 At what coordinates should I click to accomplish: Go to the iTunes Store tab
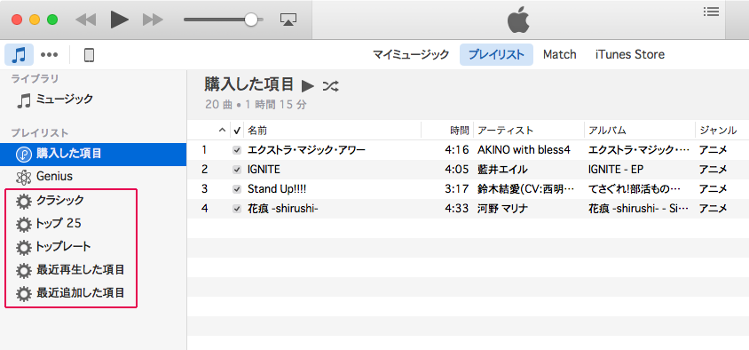tap(629, 54)
